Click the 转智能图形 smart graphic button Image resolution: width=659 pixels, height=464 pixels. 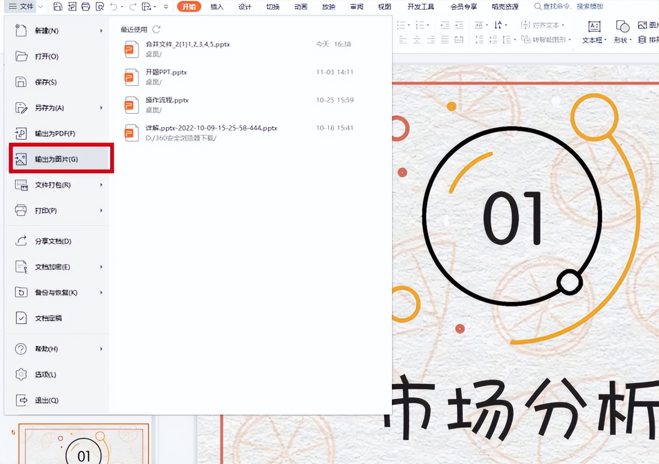point(546,39)
